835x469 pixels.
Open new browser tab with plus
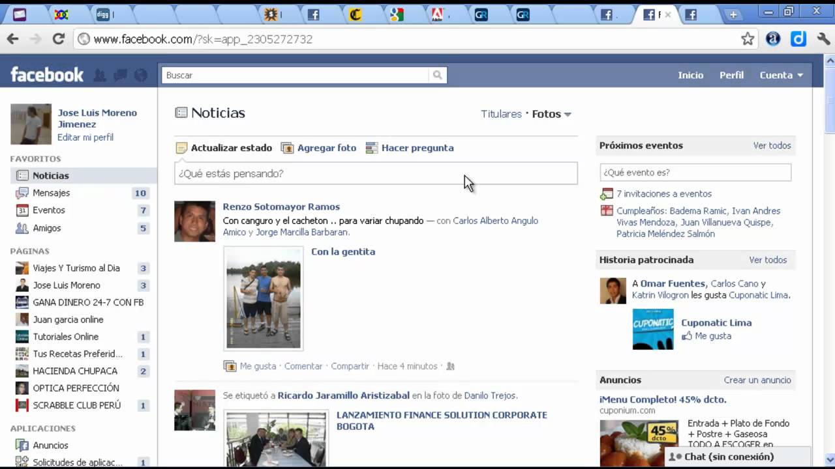[733, 14]
